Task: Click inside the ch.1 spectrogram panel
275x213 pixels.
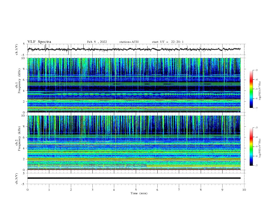Action: 134,85
